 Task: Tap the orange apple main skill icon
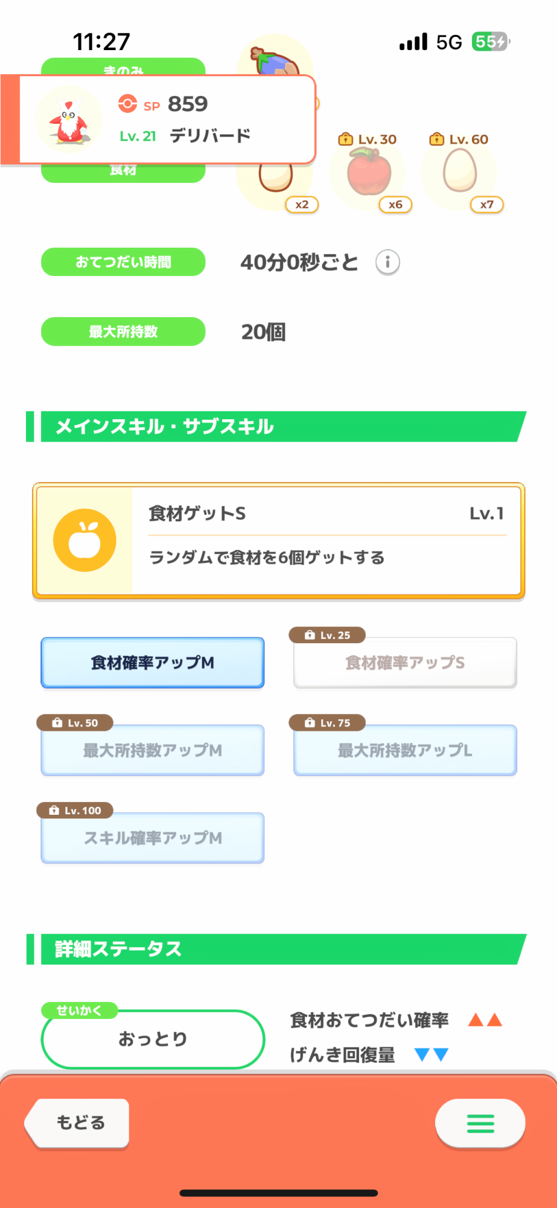pos(84,540)
